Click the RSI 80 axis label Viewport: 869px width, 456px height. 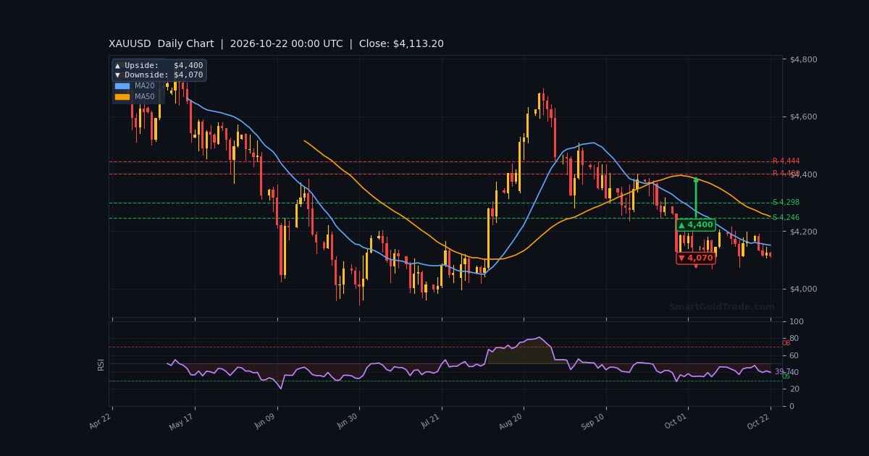point(794,338)
